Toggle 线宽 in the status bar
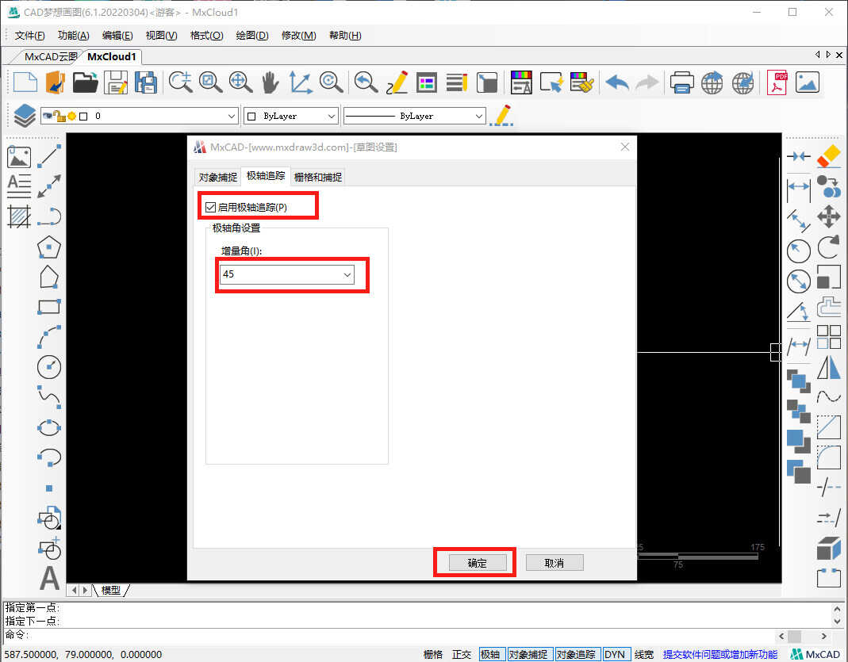Image resolution: width=848 pixels, height=662 pixels. (x=643, y=654)
